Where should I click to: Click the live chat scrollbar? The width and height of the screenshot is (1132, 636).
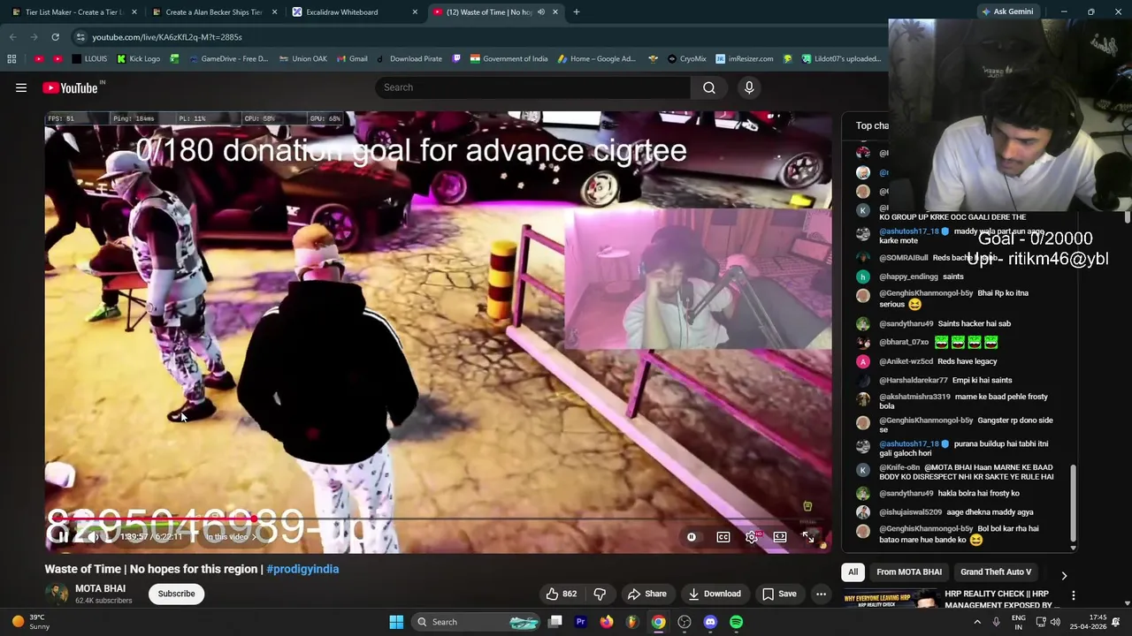tap(1074, 503)
